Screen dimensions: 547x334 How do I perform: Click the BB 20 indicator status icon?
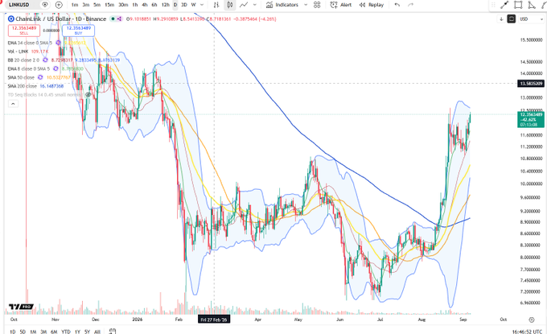(45, 60)
